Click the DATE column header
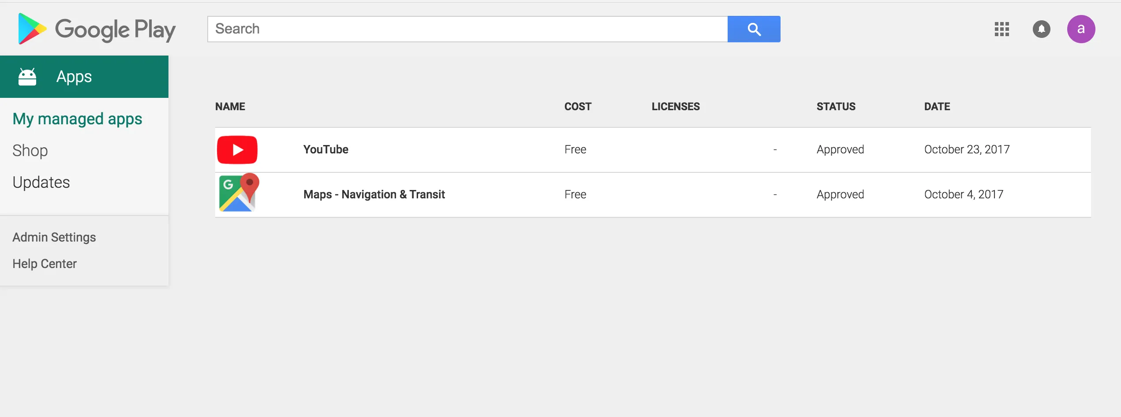This screenshot has height=417, width=1121. tap(937, 107)
